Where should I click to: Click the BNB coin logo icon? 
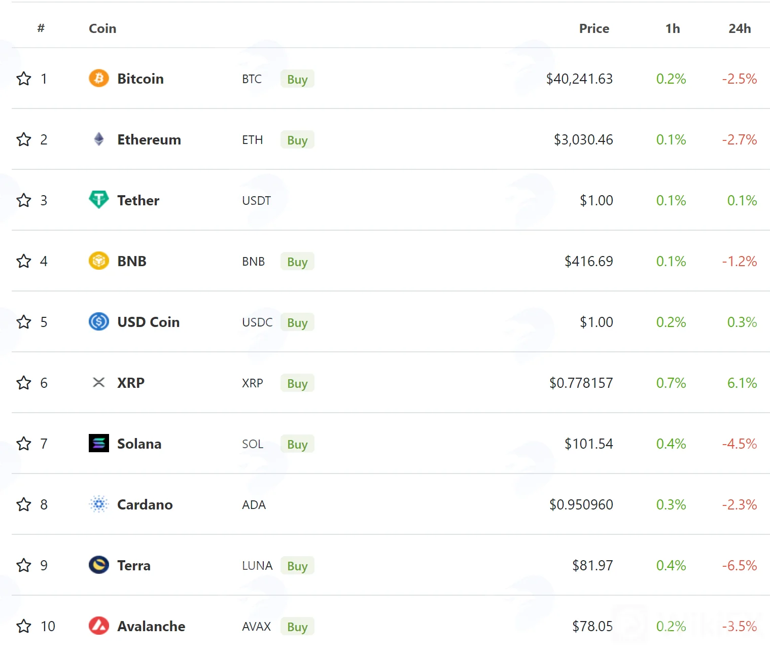click(99, 261)
